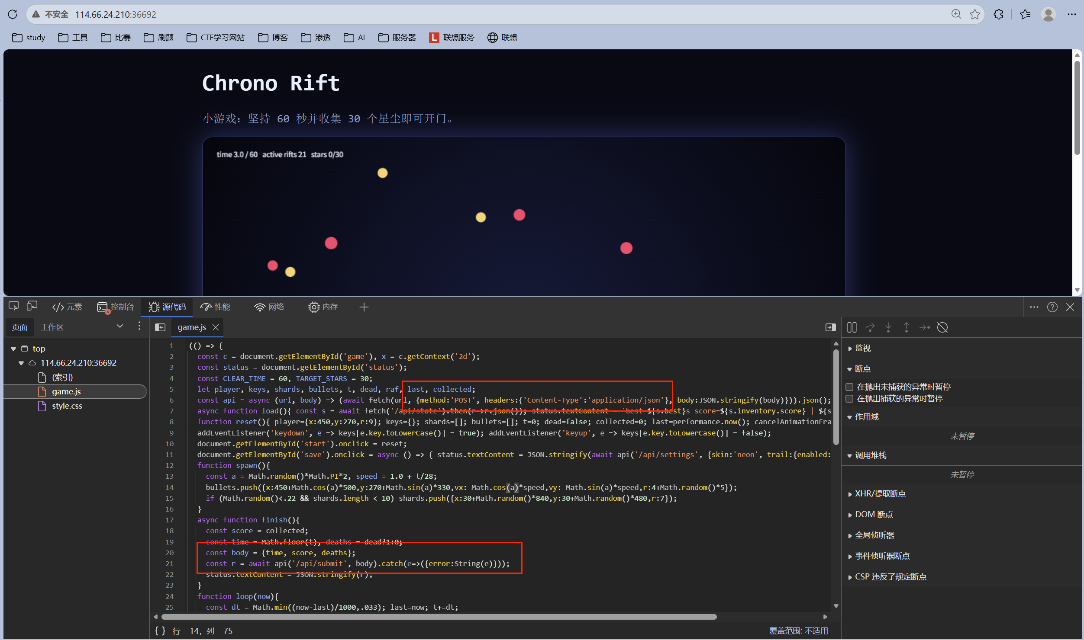Open navigator tabs overflow dropdown chevron
This screenshot has height=640, width=1084.
pyautogui.click(x=120, y=326)
